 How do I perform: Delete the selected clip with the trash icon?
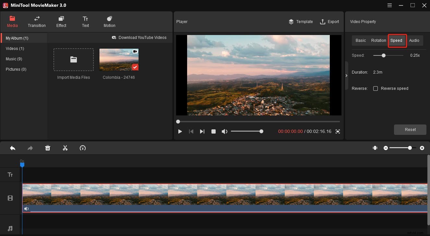48,148
